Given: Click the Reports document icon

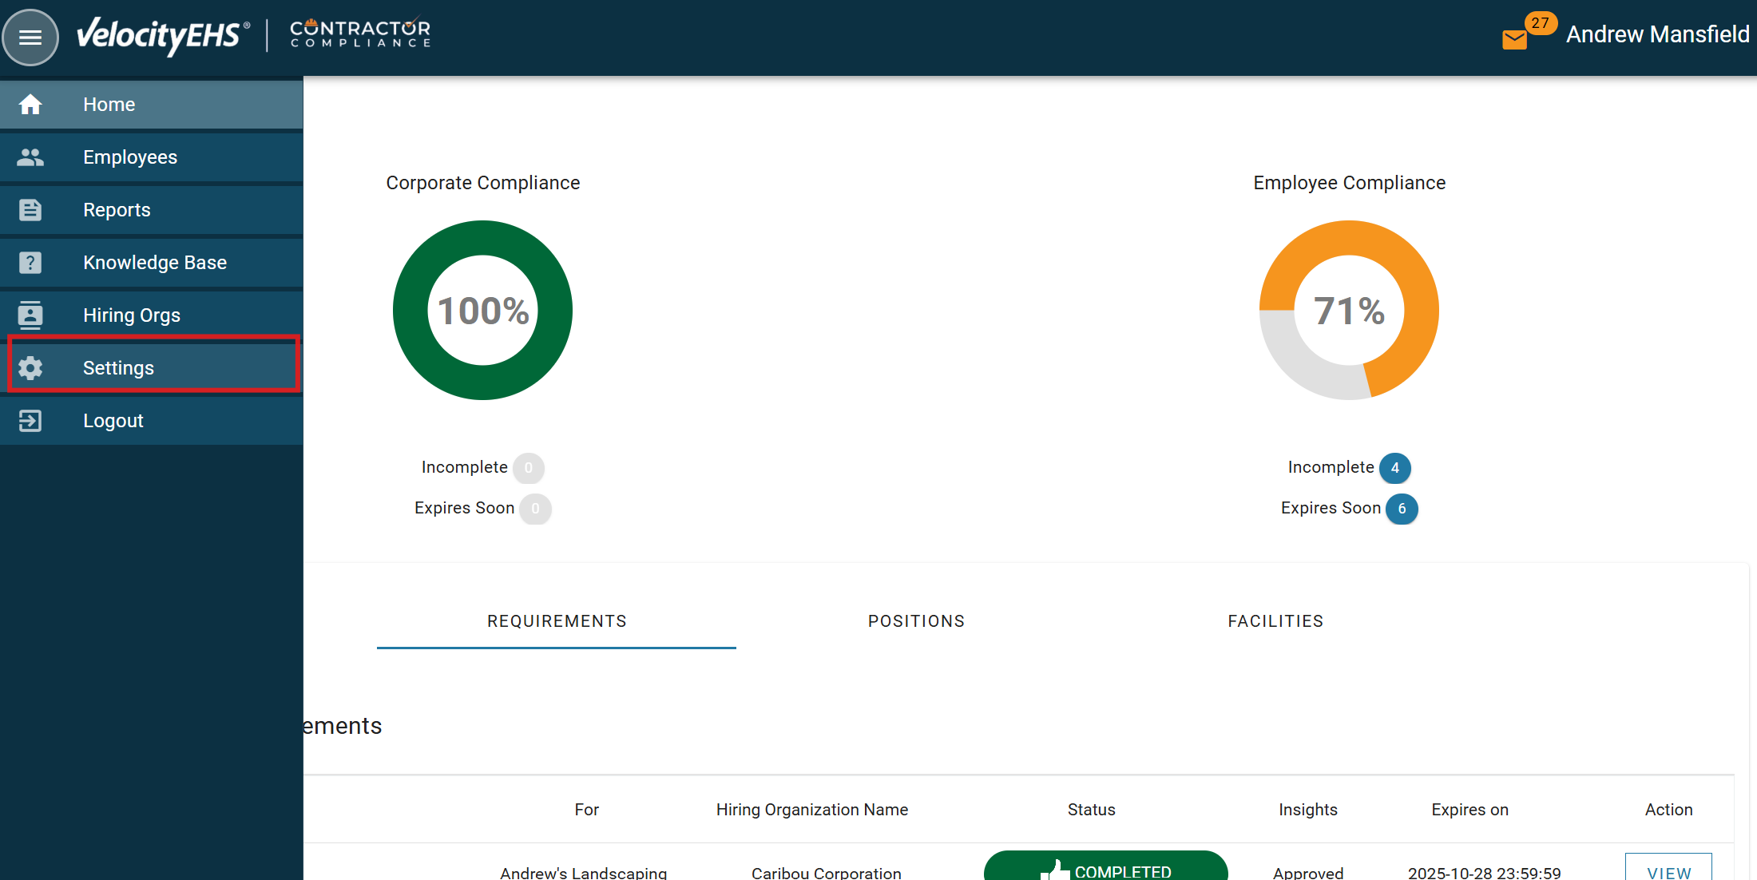Looking at the screenshot, I should pos(30,210).
